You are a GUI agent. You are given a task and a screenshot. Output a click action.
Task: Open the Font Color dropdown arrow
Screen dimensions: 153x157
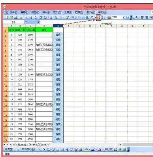pyautogui.click(x=103, y=149)
